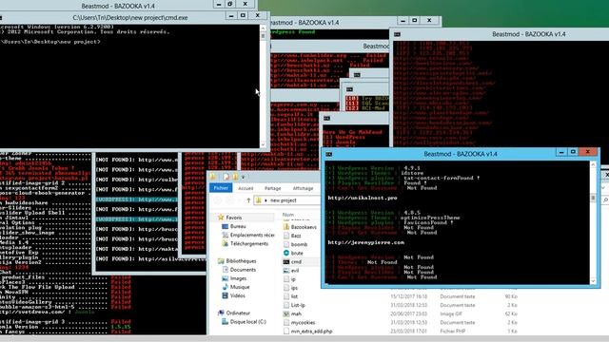
Task: Maximize the cmd.exe window
Action: click(244, 15)
